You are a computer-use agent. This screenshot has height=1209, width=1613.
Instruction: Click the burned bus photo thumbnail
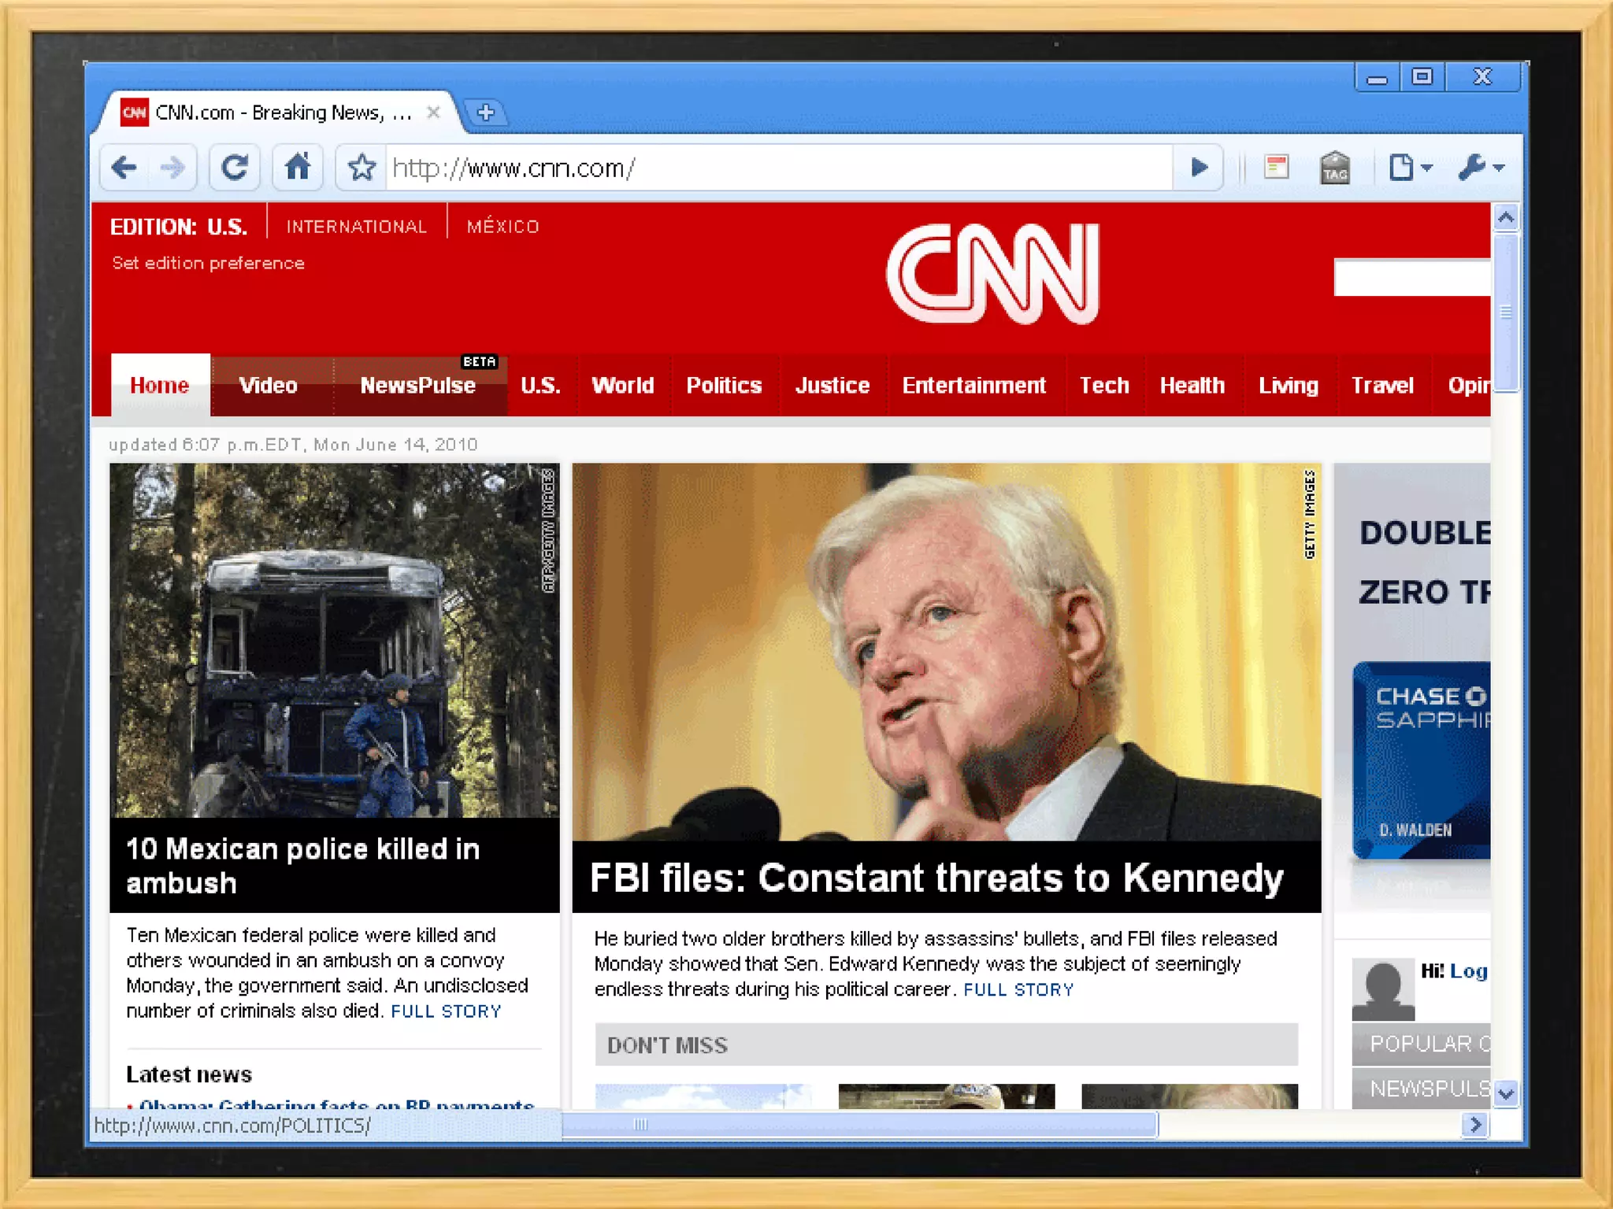pos(335,640)
